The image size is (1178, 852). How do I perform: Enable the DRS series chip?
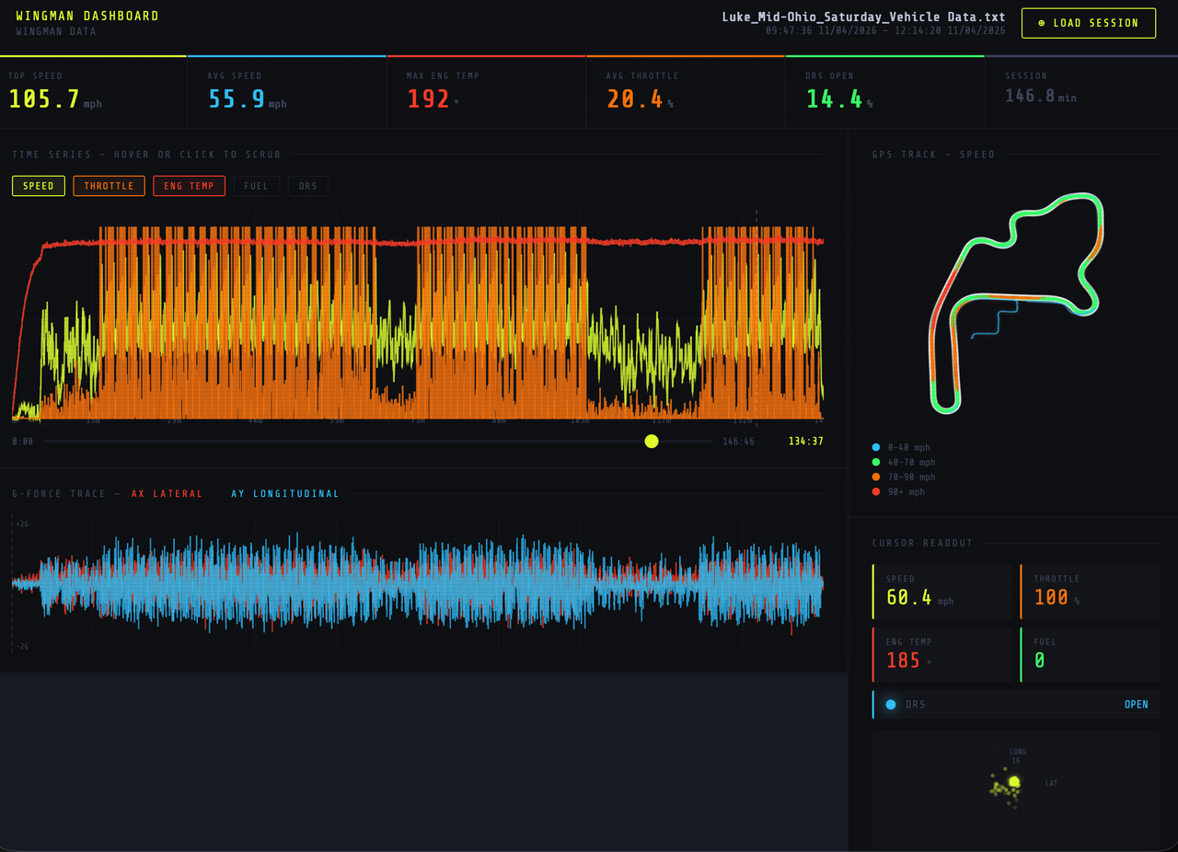pyautogui.click(x=308, y=186)
